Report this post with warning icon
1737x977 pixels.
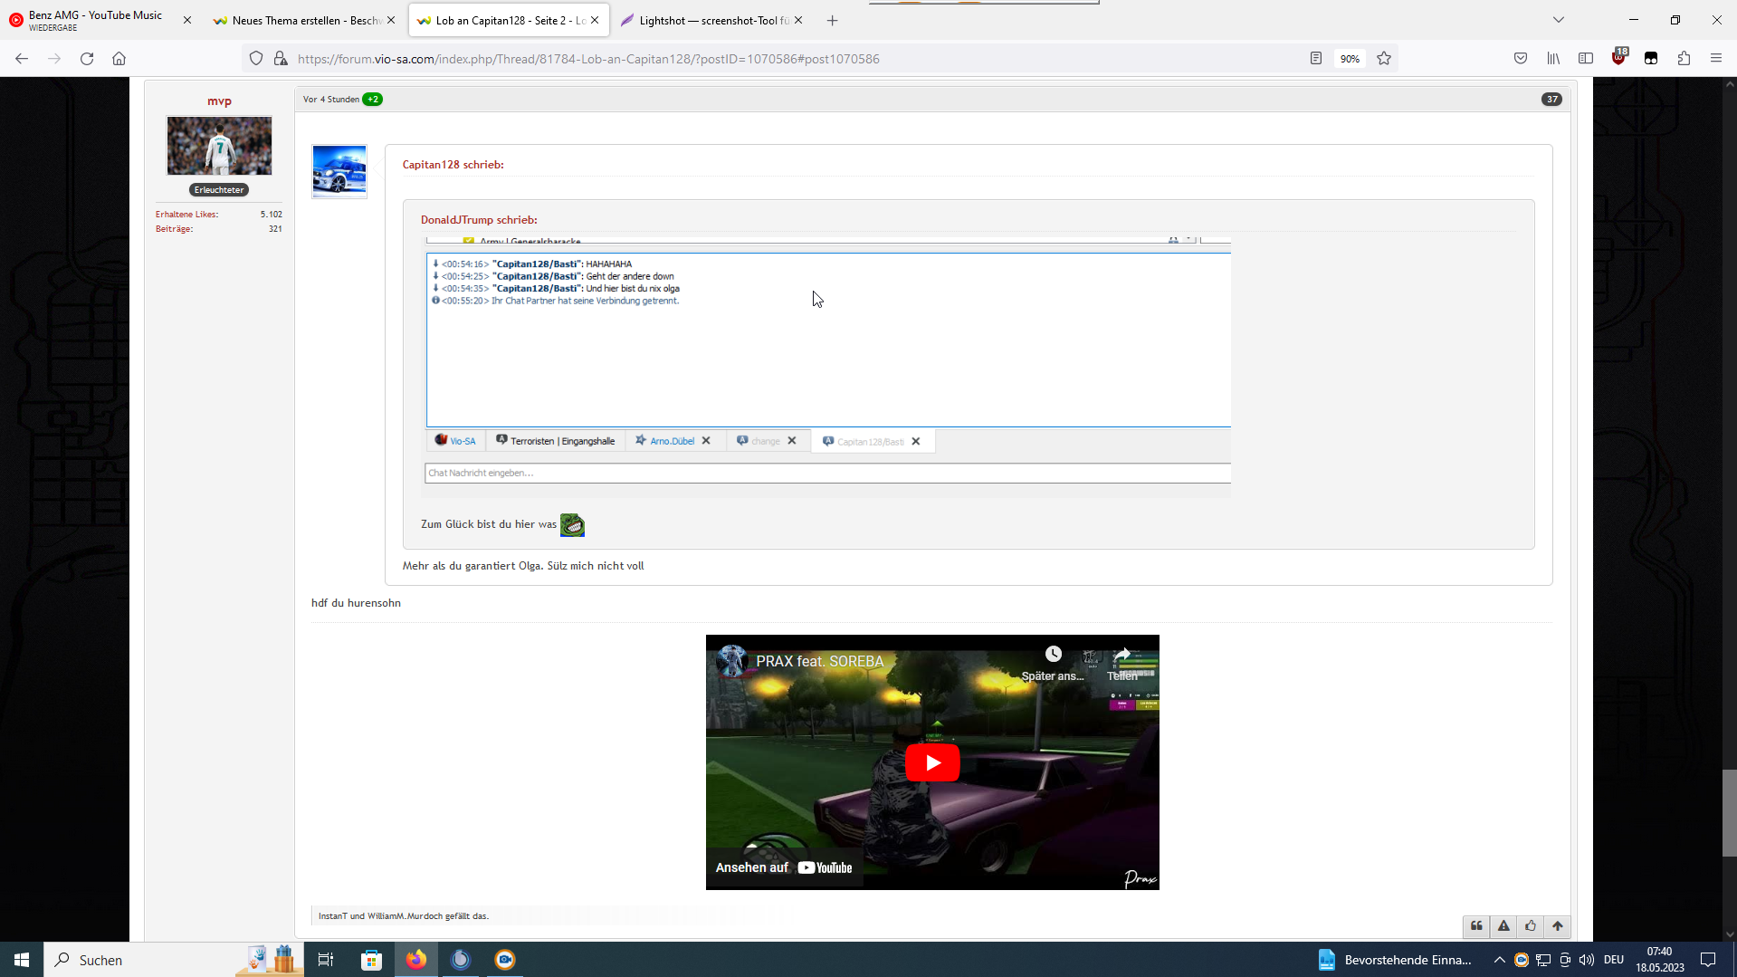(1504, 925)
